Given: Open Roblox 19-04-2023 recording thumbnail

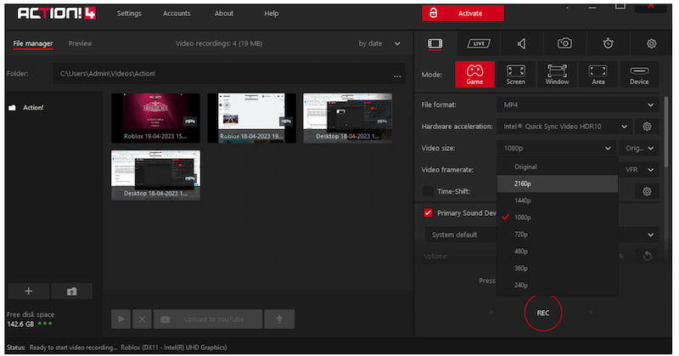Looking at the screenshot, I should point(155,117).
